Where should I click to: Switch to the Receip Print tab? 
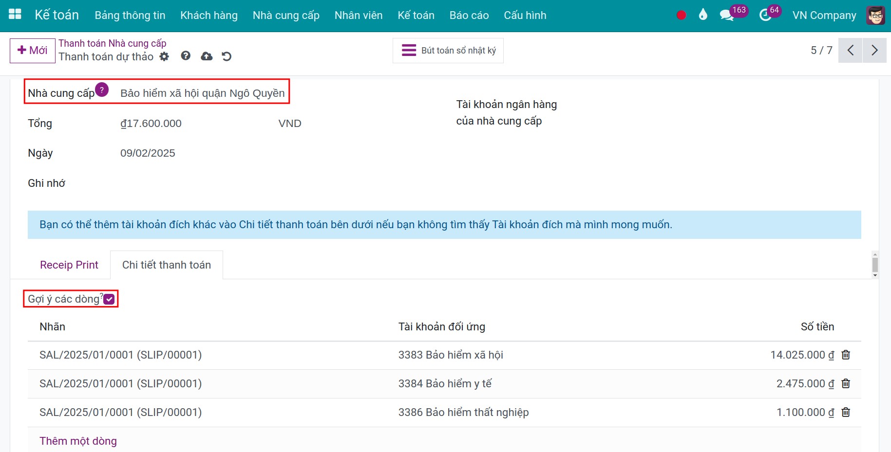(69, 265)
